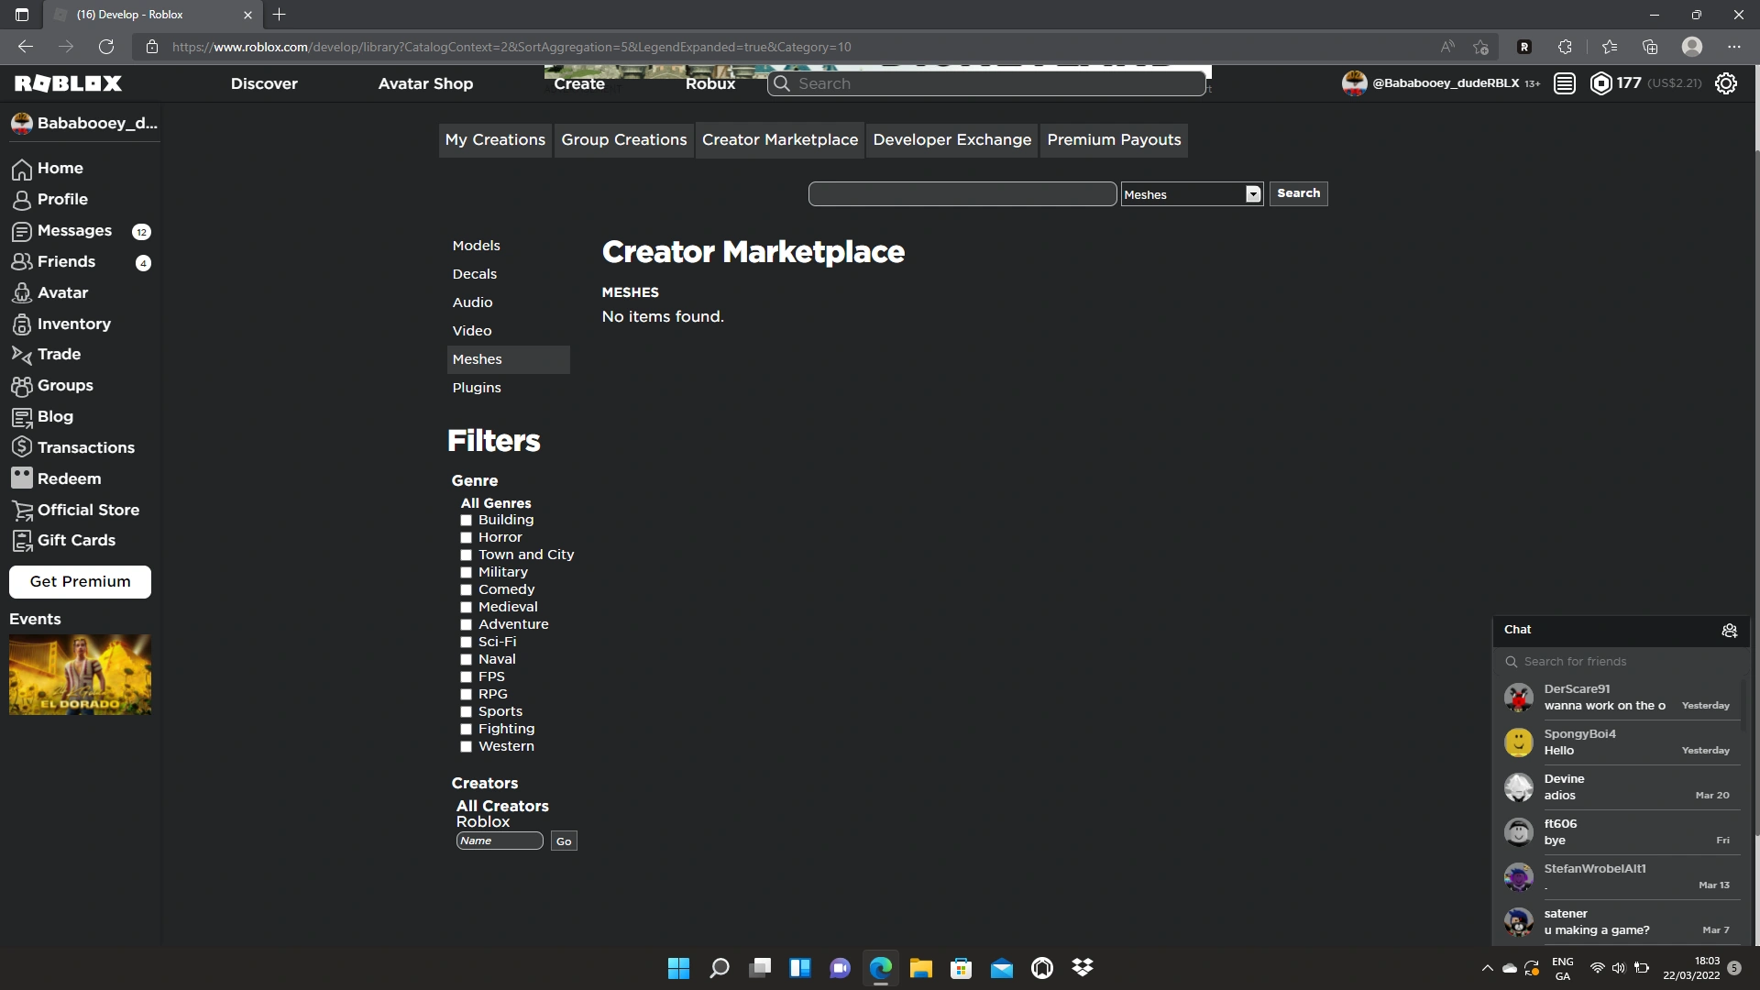Expand the hidden system tray icons chevron
This screenshot has width=1760, height=990.
tap(1487, 968)
